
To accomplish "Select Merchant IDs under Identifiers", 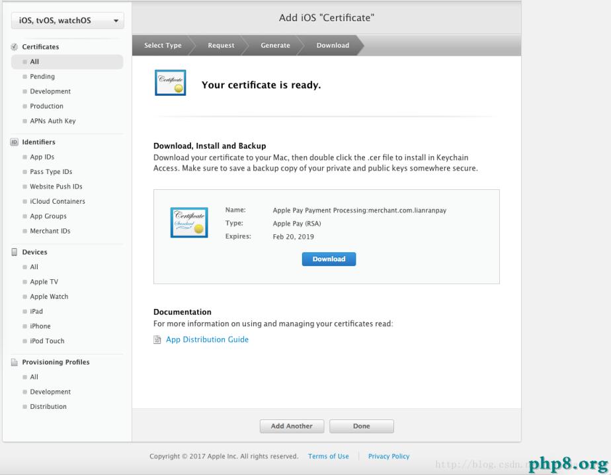I will click(x=50, y=231).
